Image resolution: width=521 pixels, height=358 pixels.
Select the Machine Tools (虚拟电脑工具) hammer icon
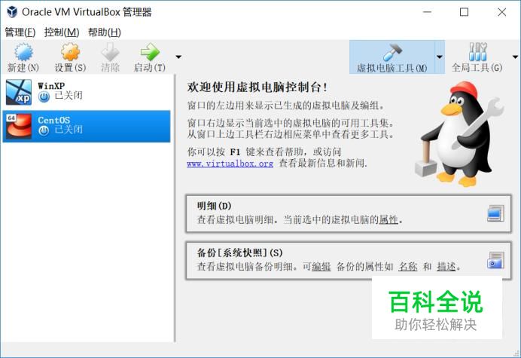tap(392, 52)
